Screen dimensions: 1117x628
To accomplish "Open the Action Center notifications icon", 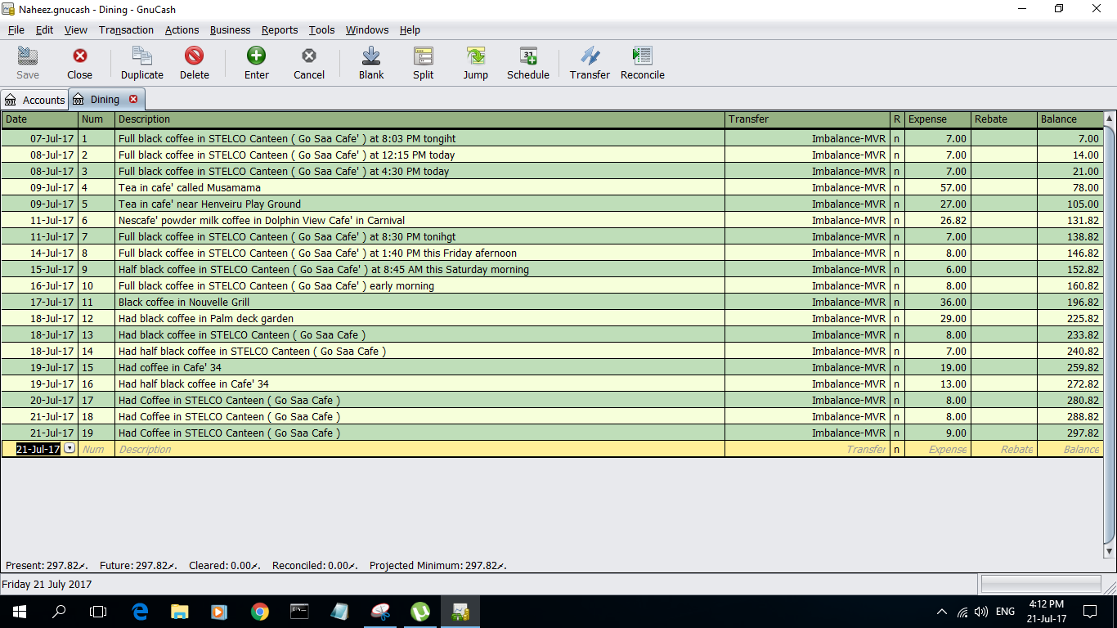I will [x=1090, y=611].
